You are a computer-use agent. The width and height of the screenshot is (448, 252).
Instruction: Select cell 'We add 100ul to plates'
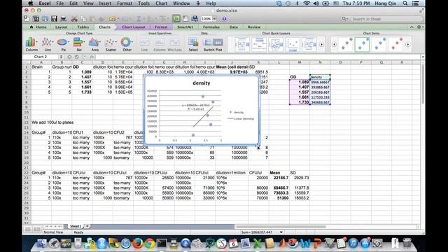(52, 122)
